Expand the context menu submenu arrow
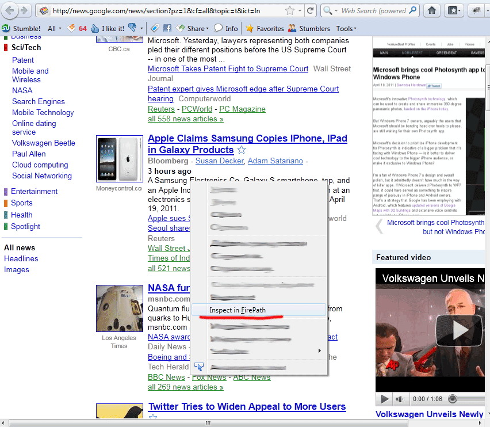Screen dimensions: 490x427 [319, 350]
